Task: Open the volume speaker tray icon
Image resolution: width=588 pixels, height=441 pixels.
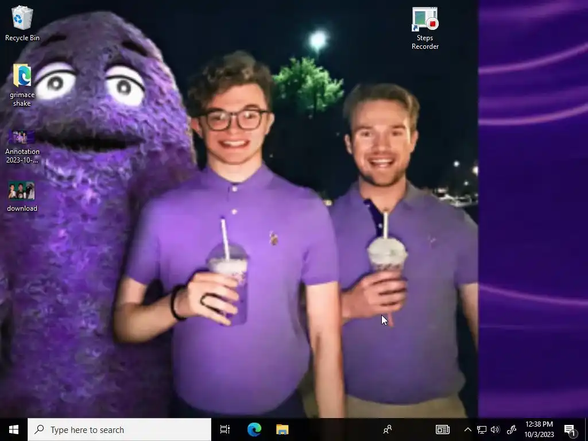Action: [495, 430]
